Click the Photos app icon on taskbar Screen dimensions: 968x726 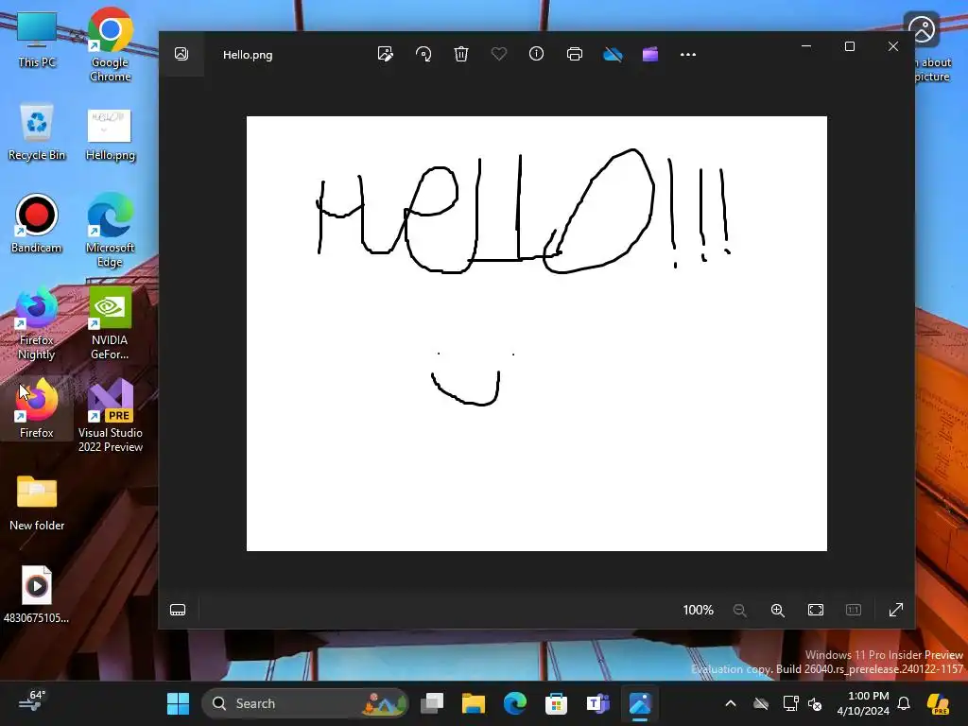coord(640,703)
